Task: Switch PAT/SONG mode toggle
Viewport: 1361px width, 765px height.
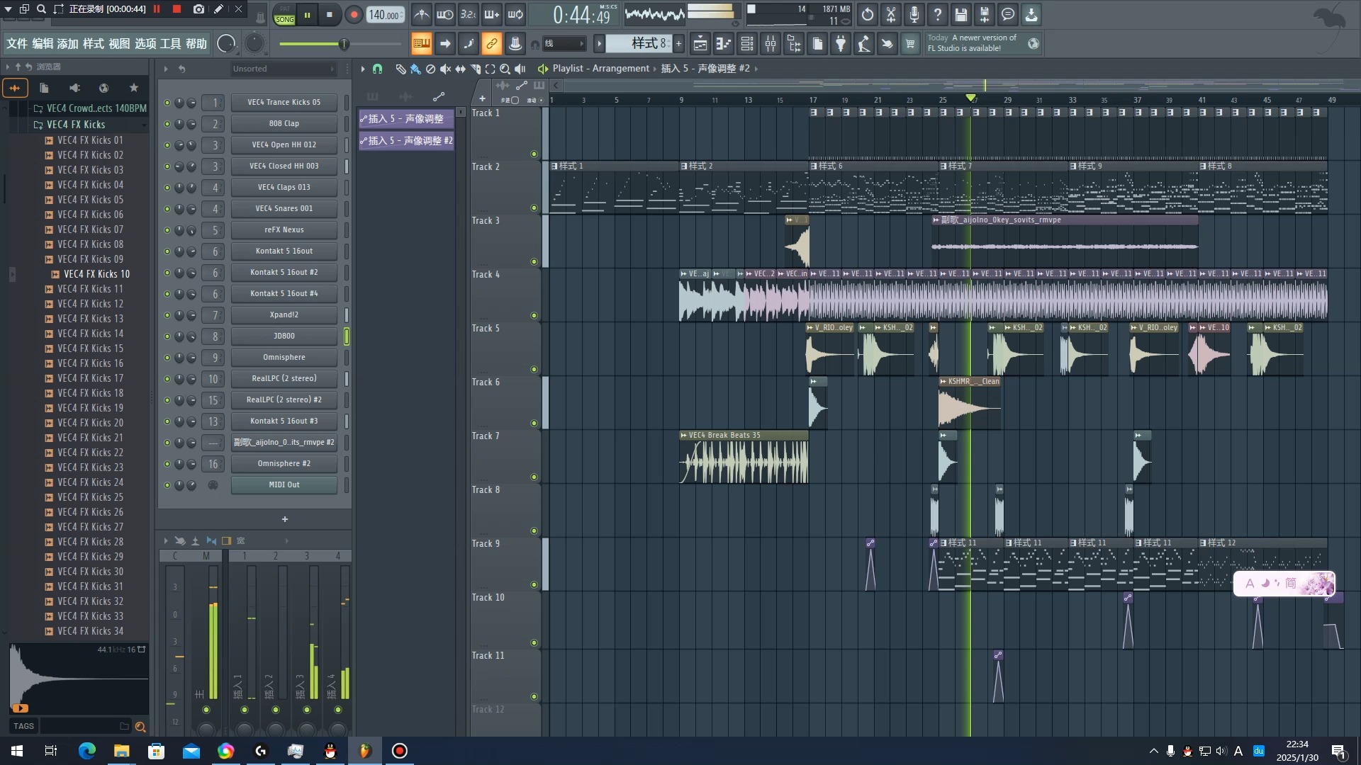Action: coord(284,15)
